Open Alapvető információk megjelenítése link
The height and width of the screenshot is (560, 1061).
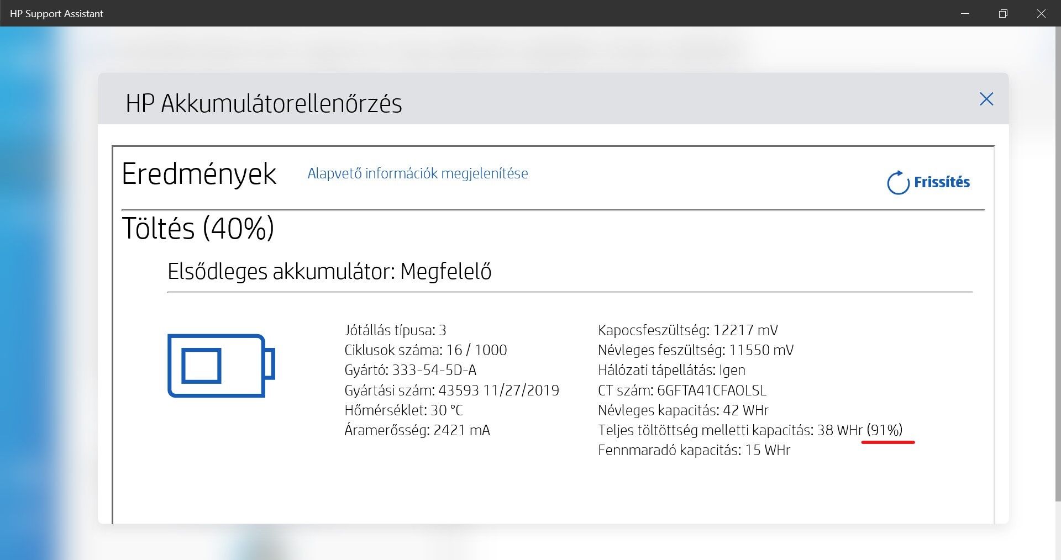click(418, 173)
